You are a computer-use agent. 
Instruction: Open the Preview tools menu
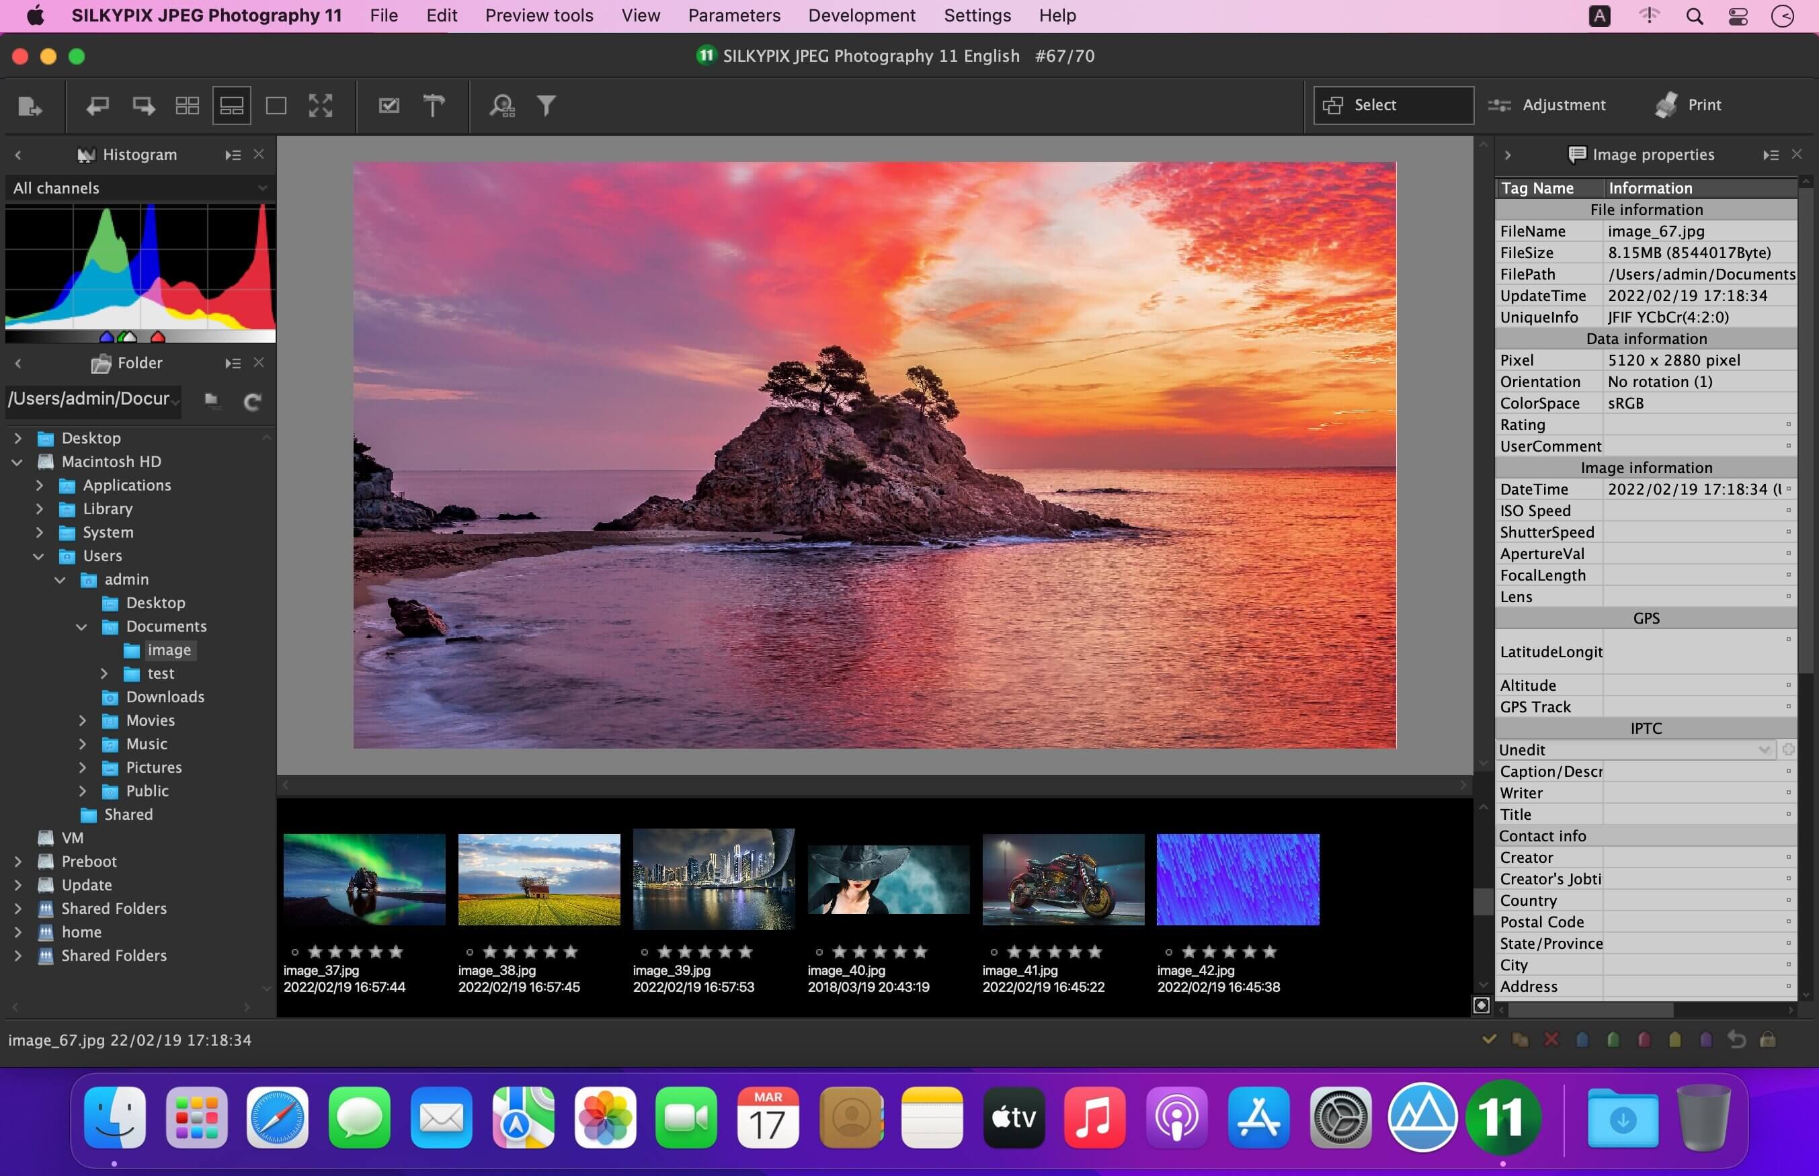539,15
